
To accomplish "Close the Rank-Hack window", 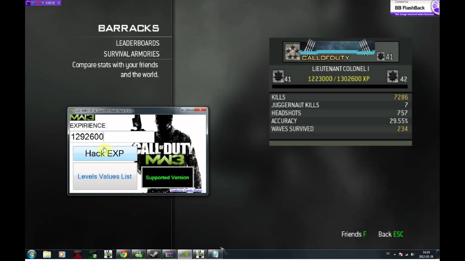I will pyautogui.click(x=200, y=109).
